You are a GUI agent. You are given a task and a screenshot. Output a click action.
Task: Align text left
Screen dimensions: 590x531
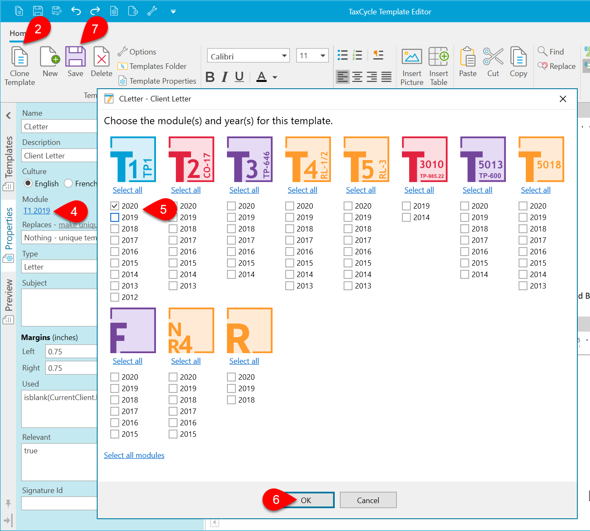(343, 76)
